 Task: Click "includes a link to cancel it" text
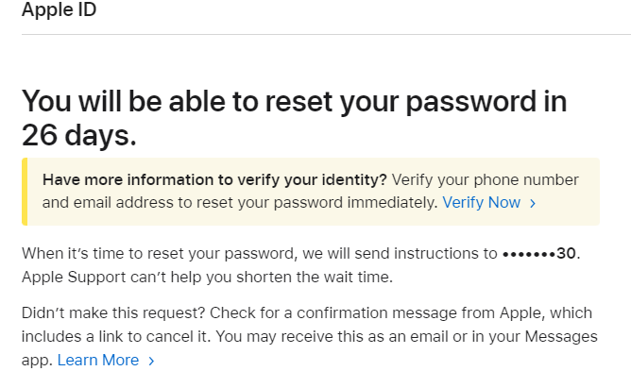pyautogui.click(x=113, y=337)
